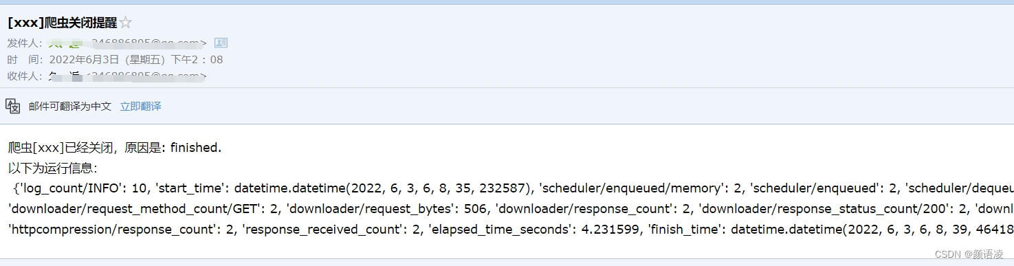Click the 以下为运行信息 line
This screenshot has width=1014, height=266.
(53, 167)
